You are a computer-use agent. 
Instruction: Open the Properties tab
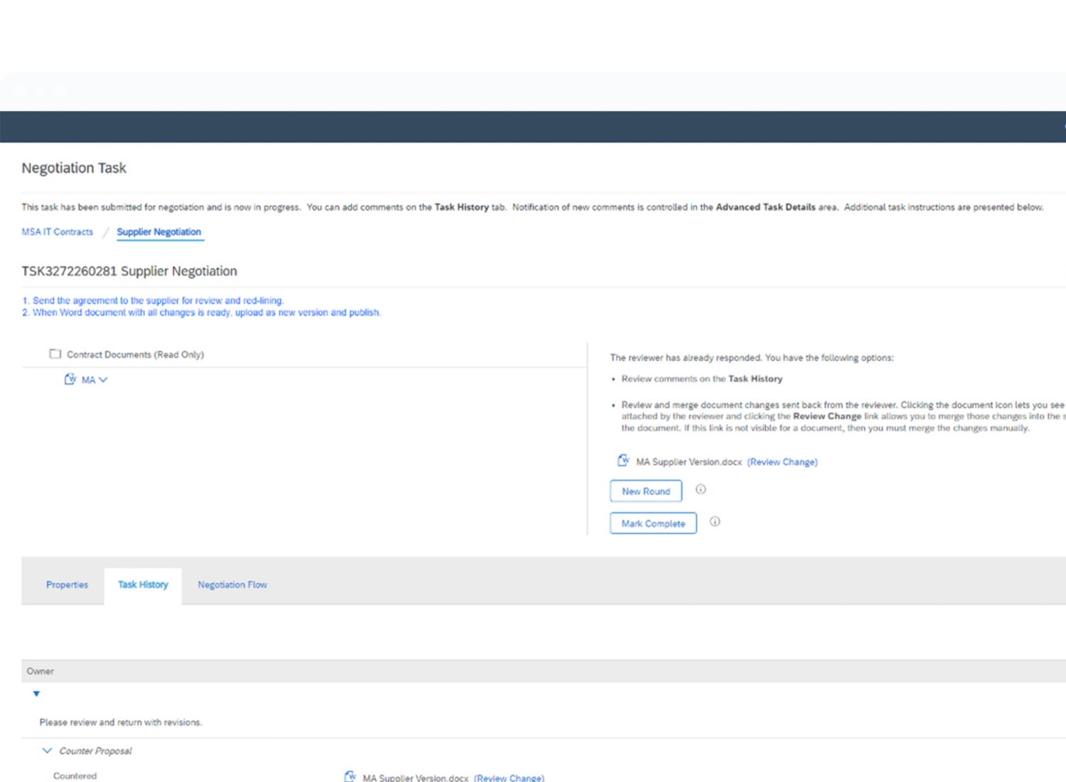point(67,584)
